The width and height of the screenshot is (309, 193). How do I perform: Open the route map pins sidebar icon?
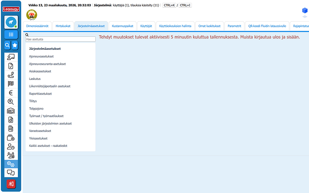(x=11, y=75)
